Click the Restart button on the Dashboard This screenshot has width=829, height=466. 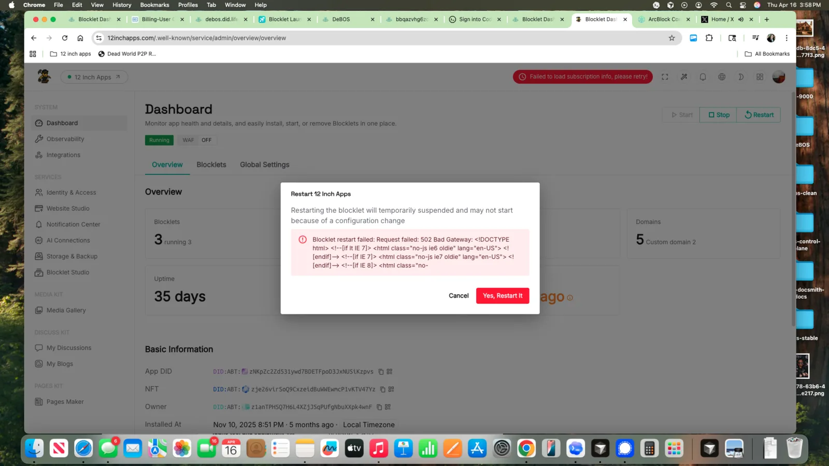click(x=759, y=115)
